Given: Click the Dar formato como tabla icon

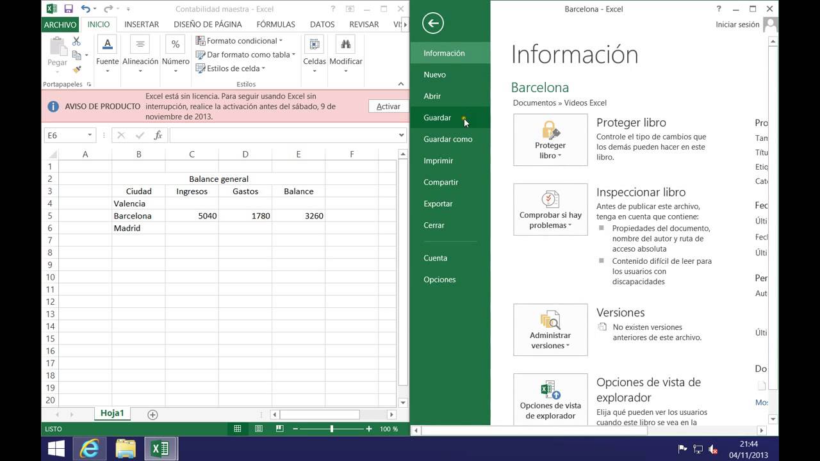Looking at the screenshot, I should point(200,54).
